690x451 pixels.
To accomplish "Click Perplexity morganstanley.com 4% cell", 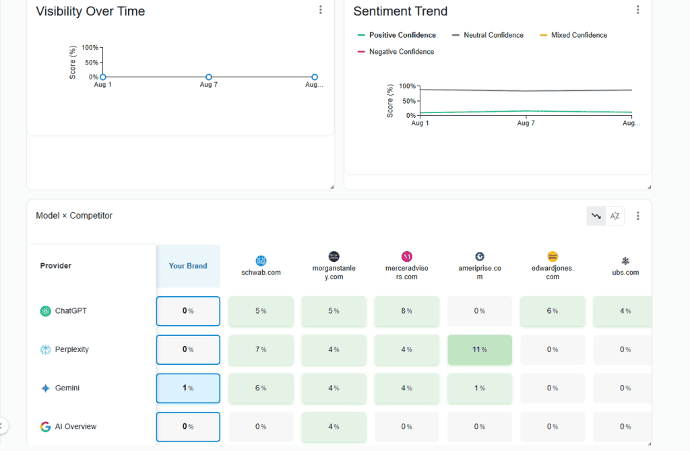I will click(x=334, y=350).
